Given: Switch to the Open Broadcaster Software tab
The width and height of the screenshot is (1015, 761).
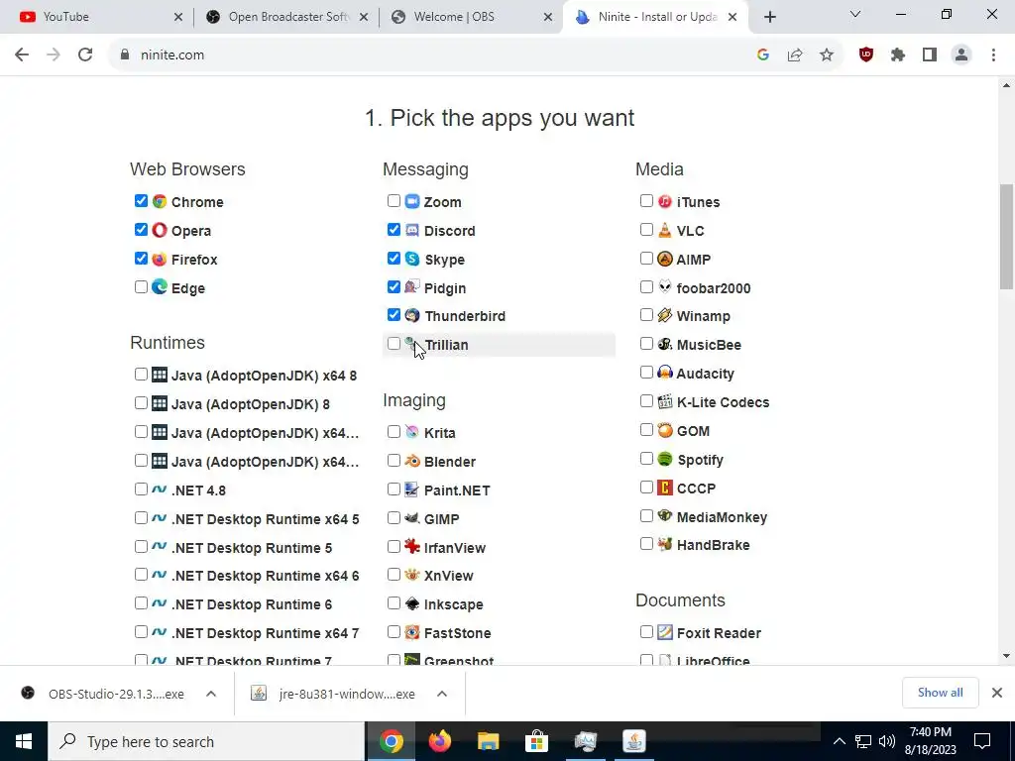Looking at the screenshot, I should click(x=287, y=17).
